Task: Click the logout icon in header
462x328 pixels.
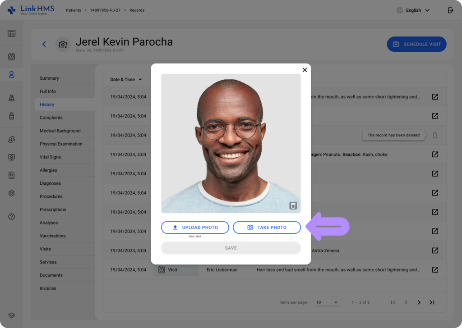Action: tap(450, 10)
